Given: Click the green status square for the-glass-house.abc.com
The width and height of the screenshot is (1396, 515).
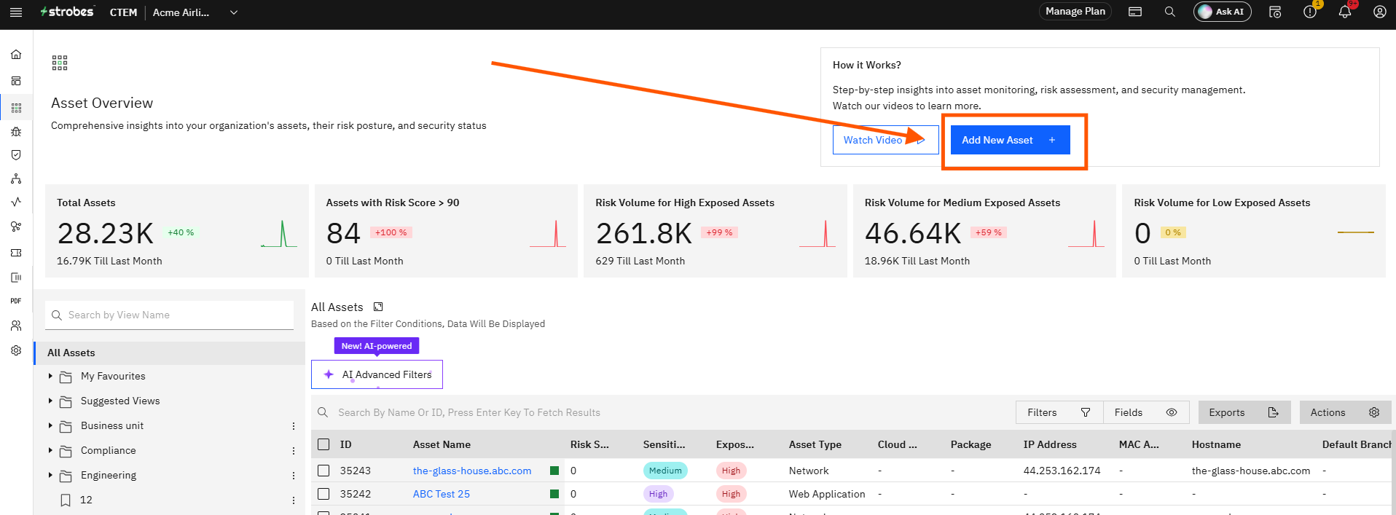Looking at the screenshot, I should tap(554, 471).
